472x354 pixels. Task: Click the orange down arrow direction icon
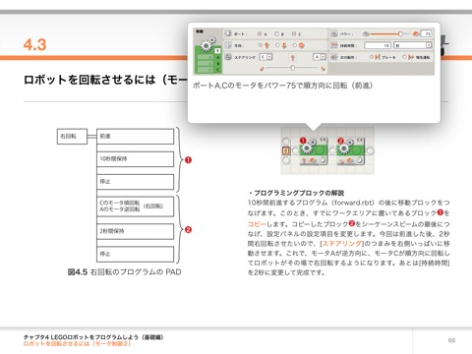284,45
